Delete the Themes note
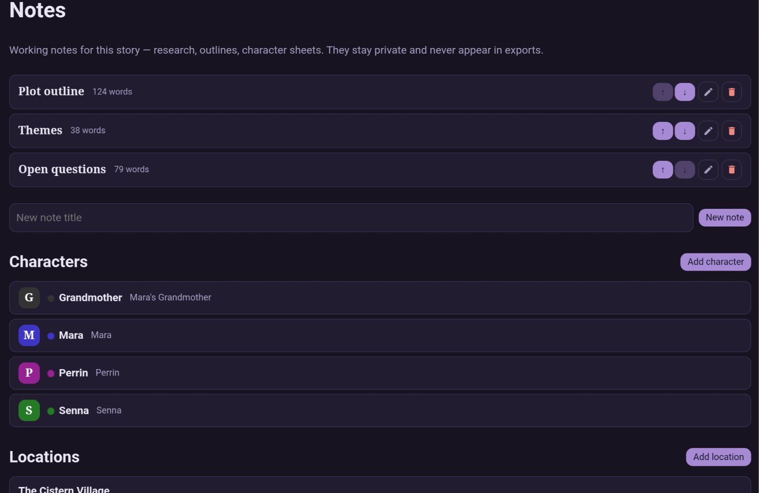Screen dimensions: 759x493 (x=731, y=131)
